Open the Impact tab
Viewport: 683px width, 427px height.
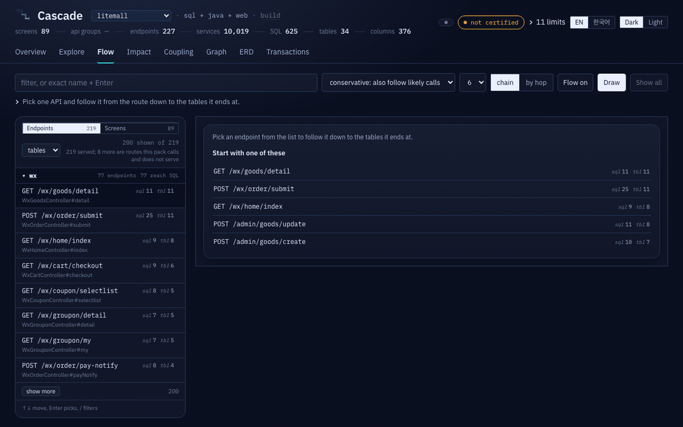(x=139, y=52)
